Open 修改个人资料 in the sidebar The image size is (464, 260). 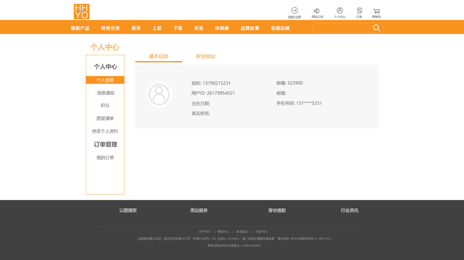coord(105,131)
